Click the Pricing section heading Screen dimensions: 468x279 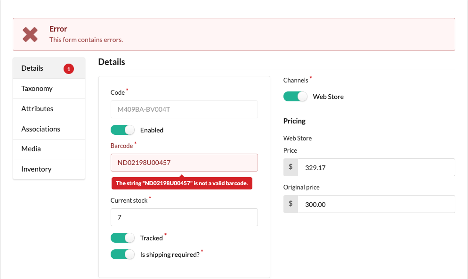(x=294, y=121)
